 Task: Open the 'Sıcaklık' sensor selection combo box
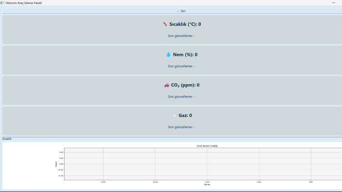(x=172, y=139)
